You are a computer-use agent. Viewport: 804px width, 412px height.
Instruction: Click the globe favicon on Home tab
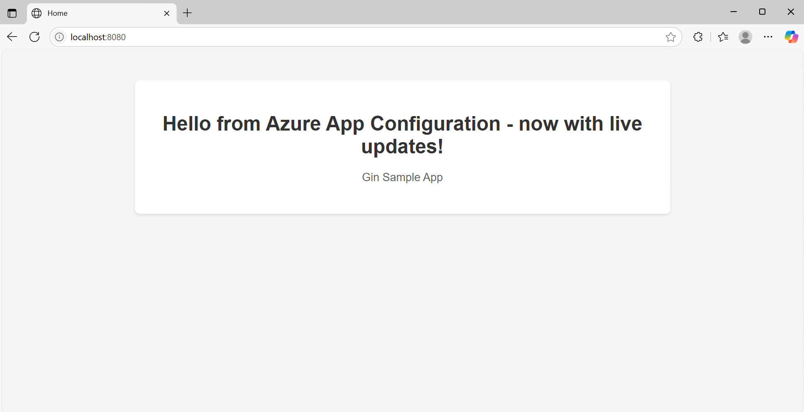(x=37, y=13)
